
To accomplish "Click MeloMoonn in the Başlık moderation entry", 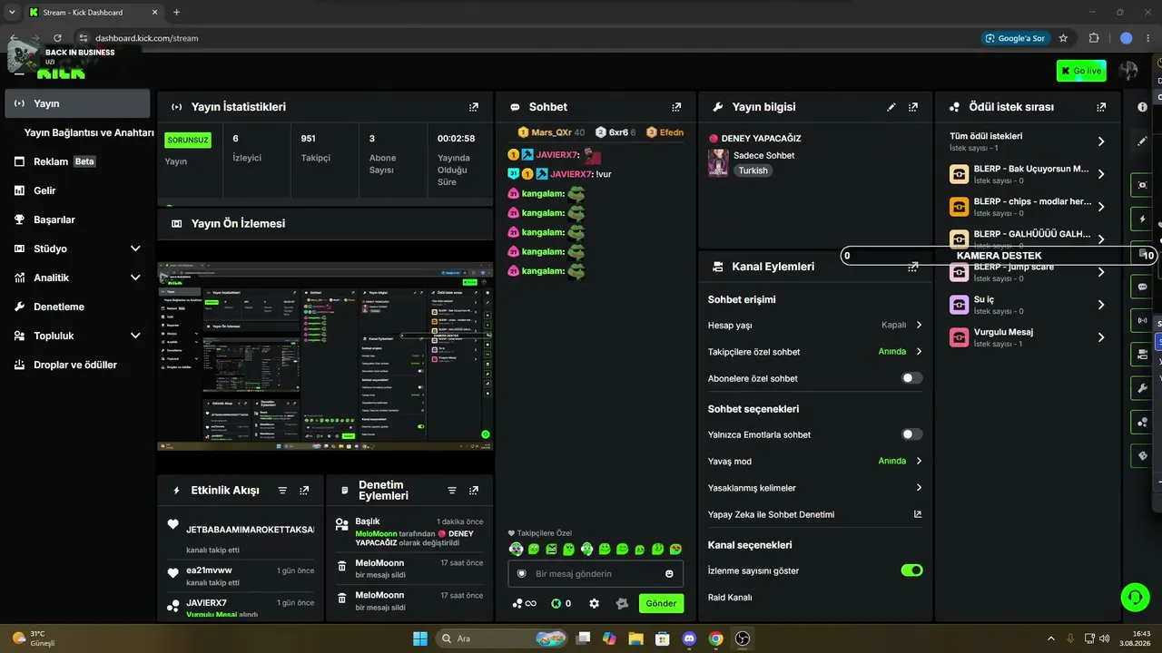I will (376, 533).
